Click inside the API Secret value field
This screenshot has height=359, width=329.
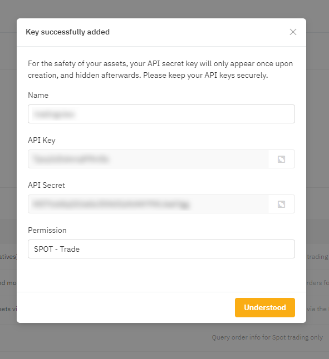tap(148, 204)
